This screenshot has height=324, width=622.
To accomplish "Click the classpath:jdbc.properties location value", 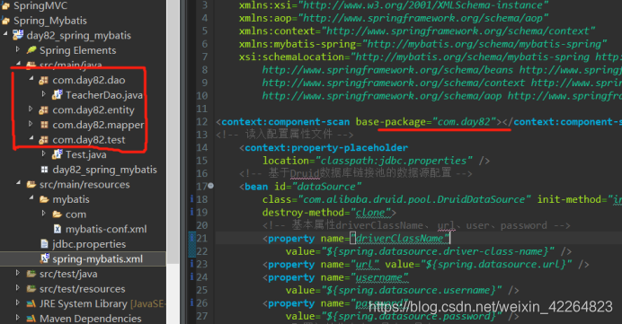I will coord(394,161).
